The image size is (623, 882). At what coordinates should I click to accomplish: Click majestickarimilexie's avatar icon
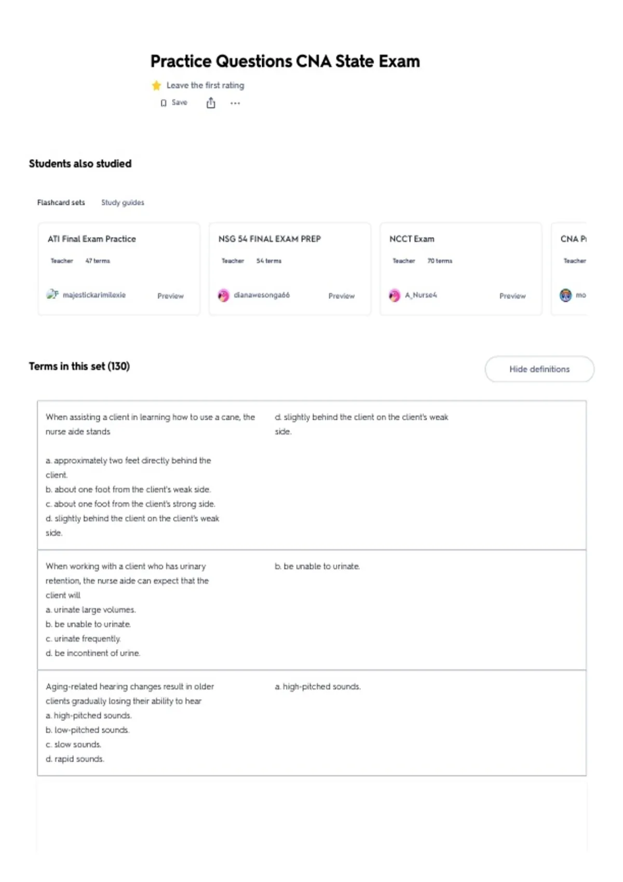click(52, 295)
